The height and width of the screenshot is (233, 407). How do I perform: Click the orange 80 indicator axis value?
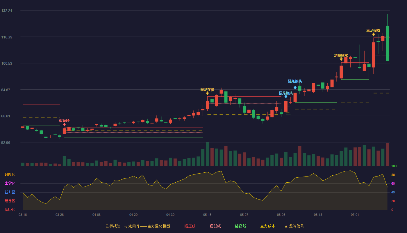coord(393,175)
